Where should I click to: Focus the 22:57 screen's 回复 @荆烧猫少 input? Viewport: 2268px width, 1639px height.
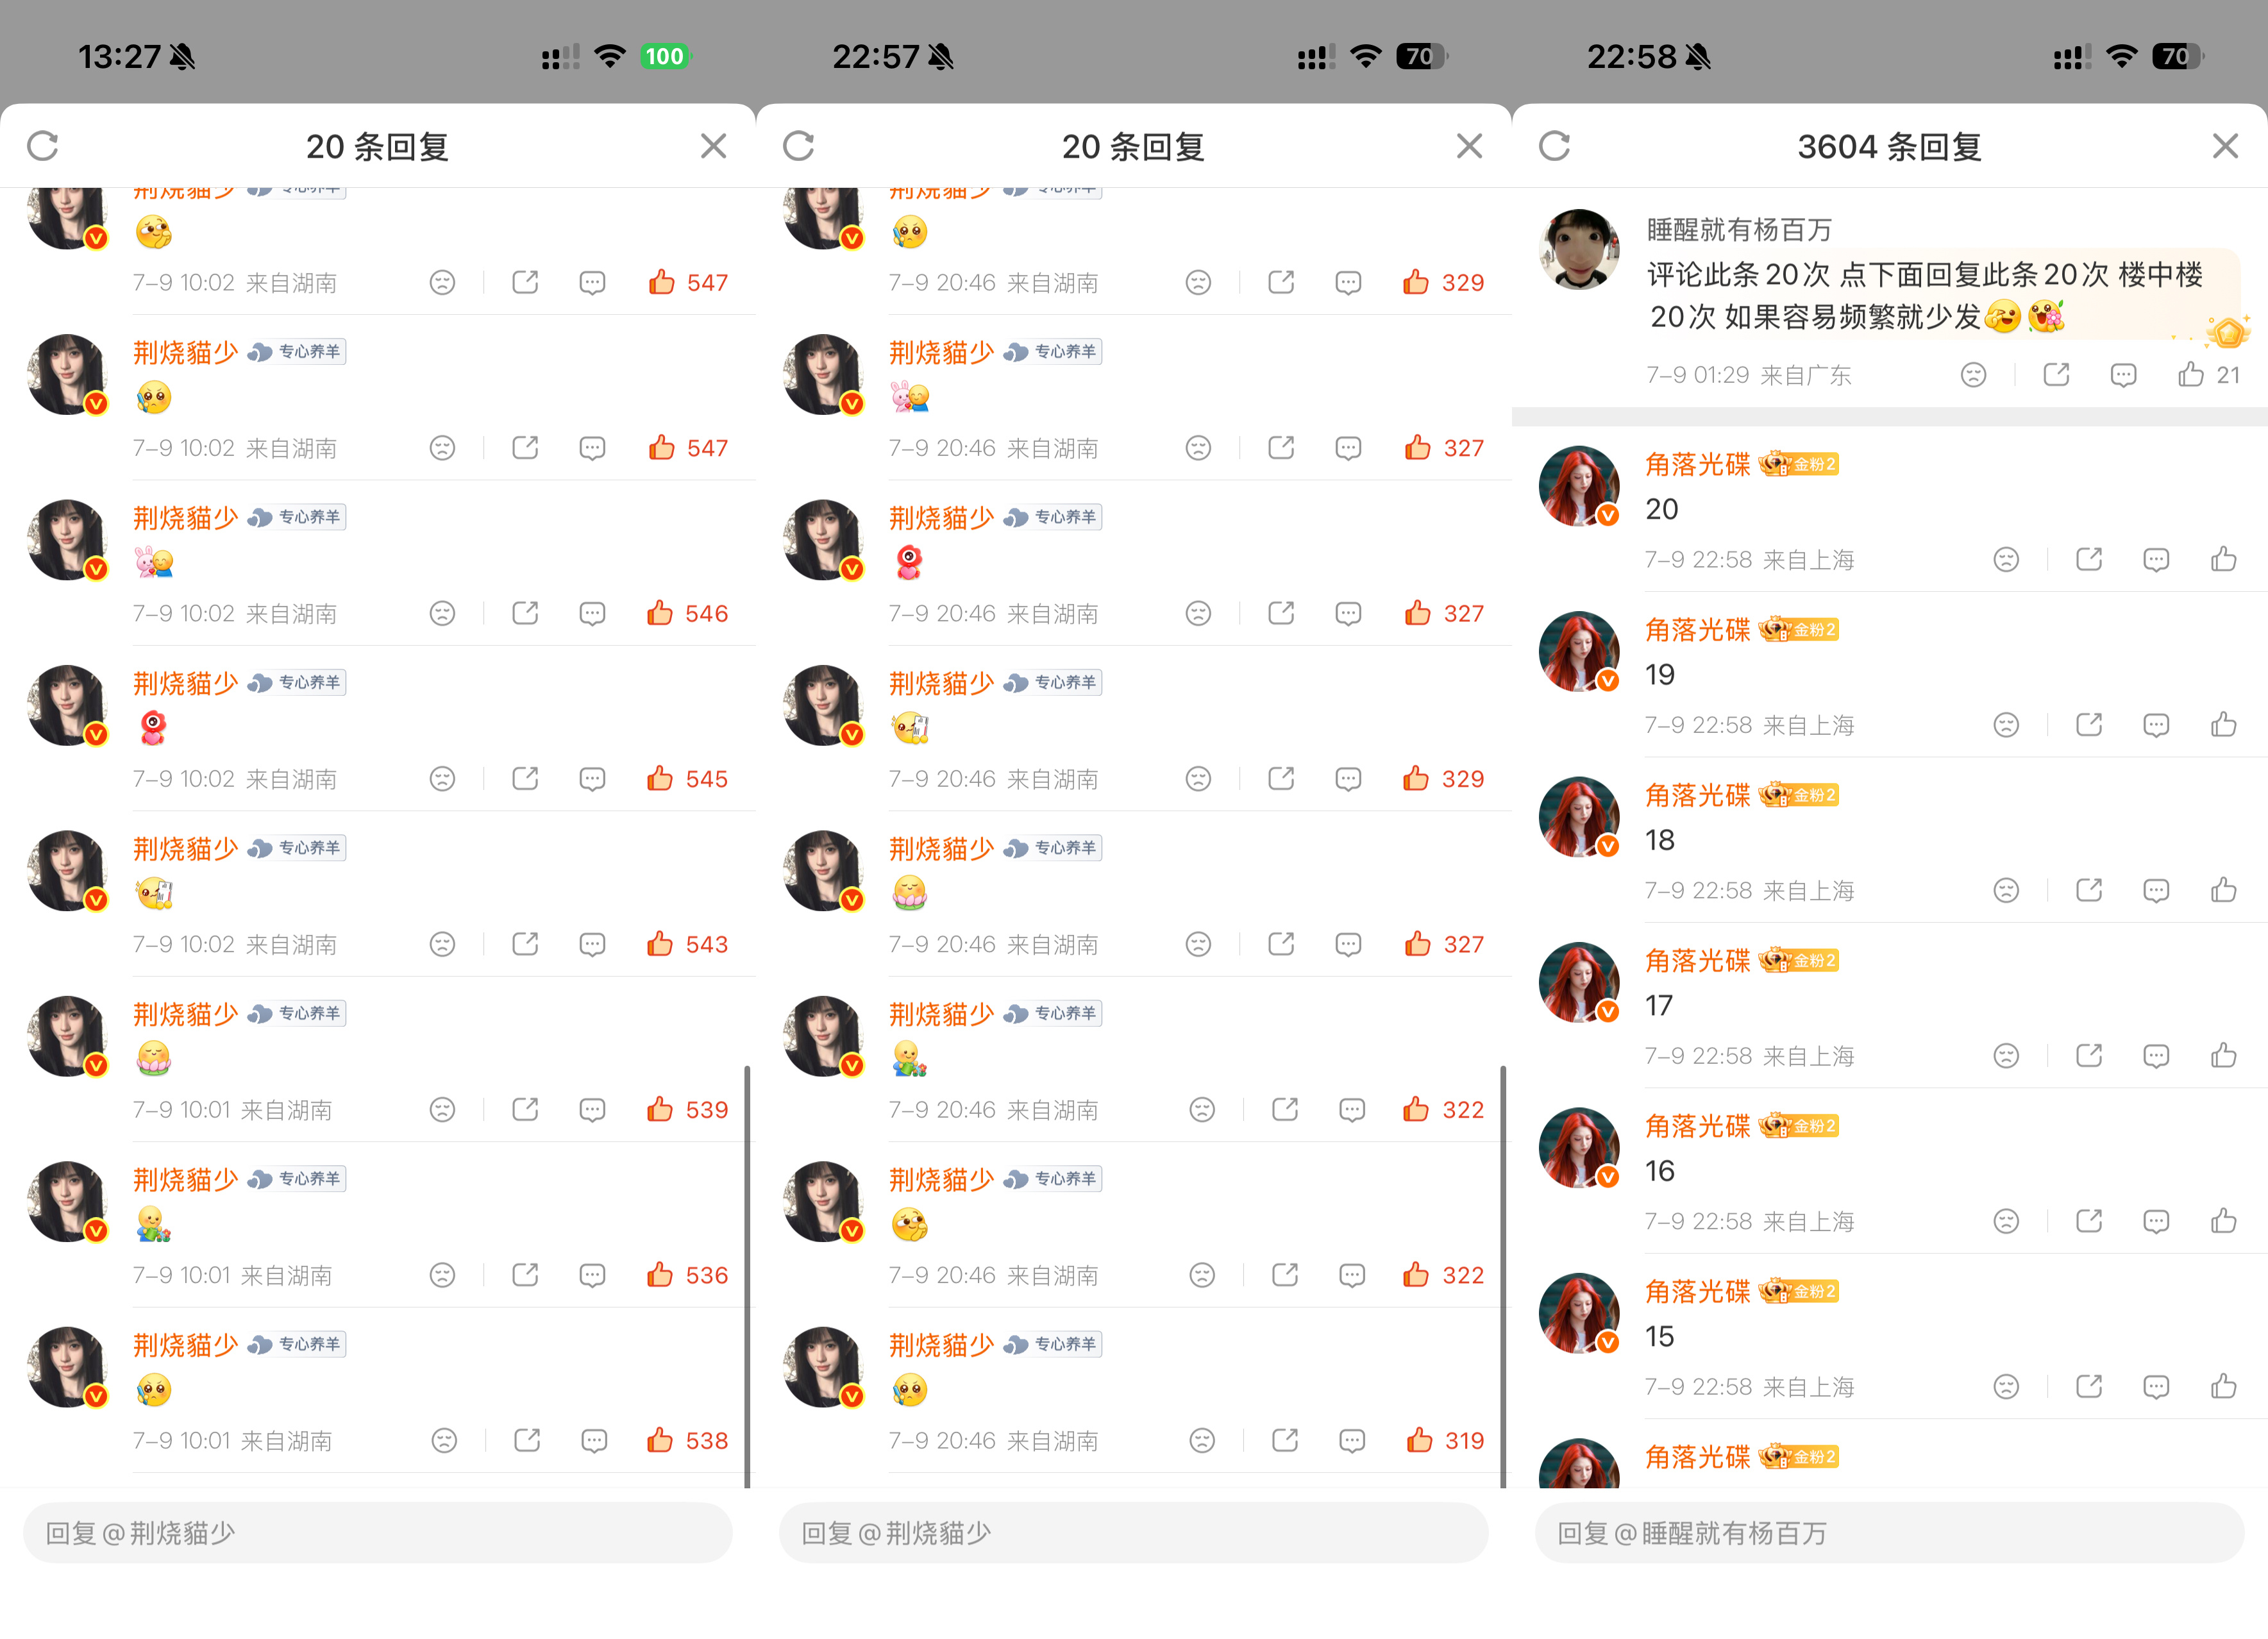[x=1134, y=1532]
